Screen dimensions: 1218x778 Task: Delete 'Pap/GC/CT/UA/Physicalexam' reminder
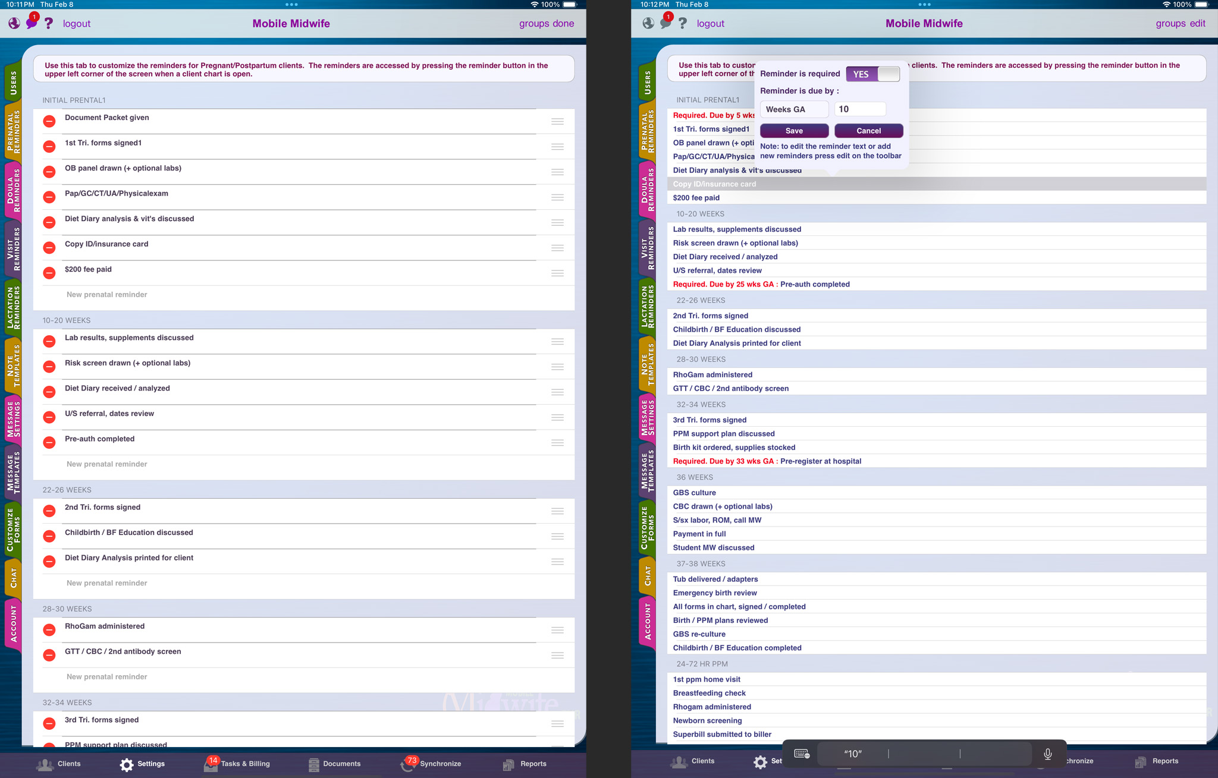click(49, 197)
